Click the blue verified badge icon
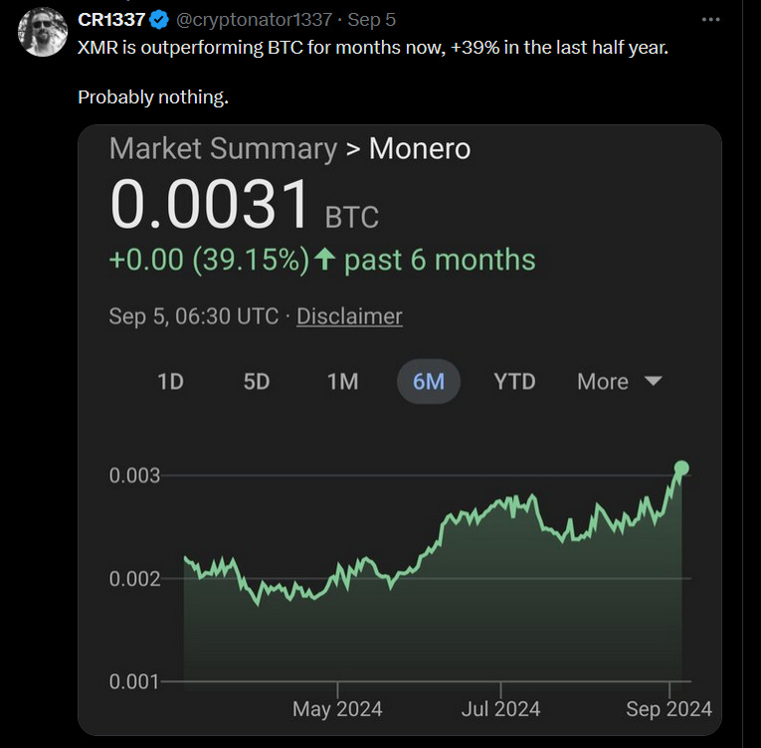761x748 pixels. click(159, 20)
